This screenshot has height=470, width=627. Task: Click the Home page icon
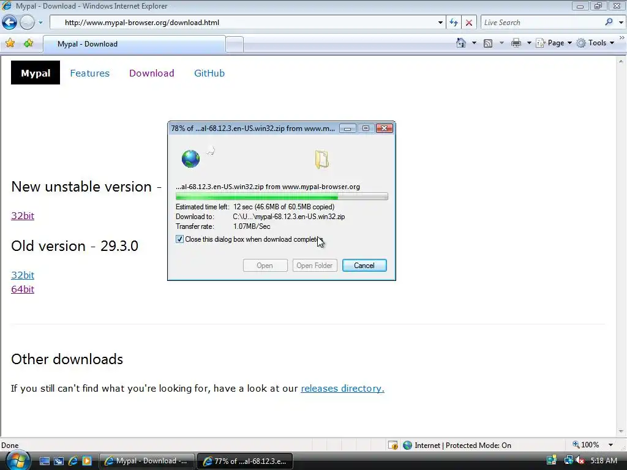click(460, 43)
